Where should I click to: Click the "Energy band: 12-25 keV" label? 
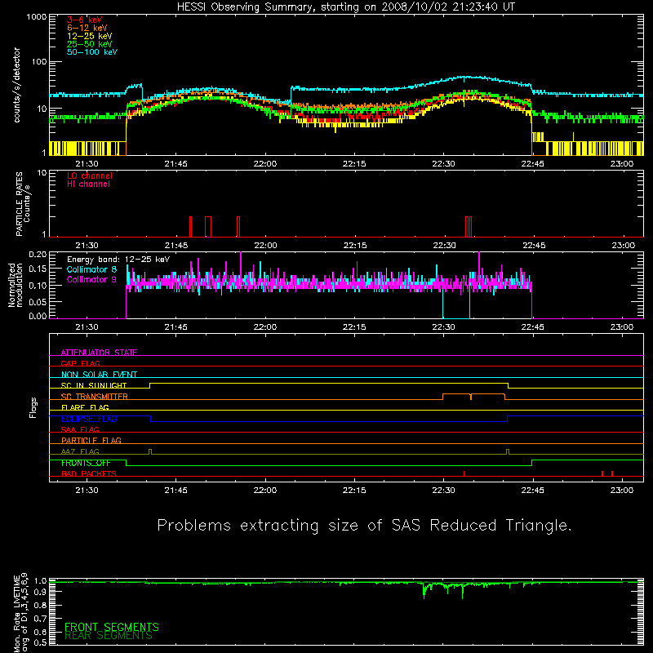(118, 260)
